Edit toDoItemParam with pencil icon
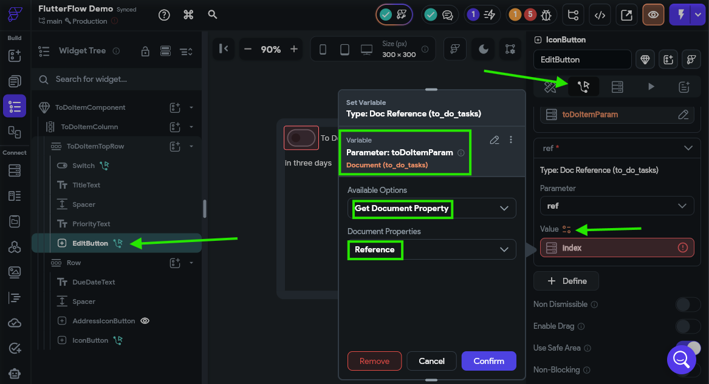709x384 pixels. pyautogui.click(x=683, y=115)
